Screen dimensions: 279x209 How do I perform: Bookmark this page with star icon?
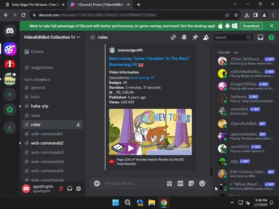236,15
